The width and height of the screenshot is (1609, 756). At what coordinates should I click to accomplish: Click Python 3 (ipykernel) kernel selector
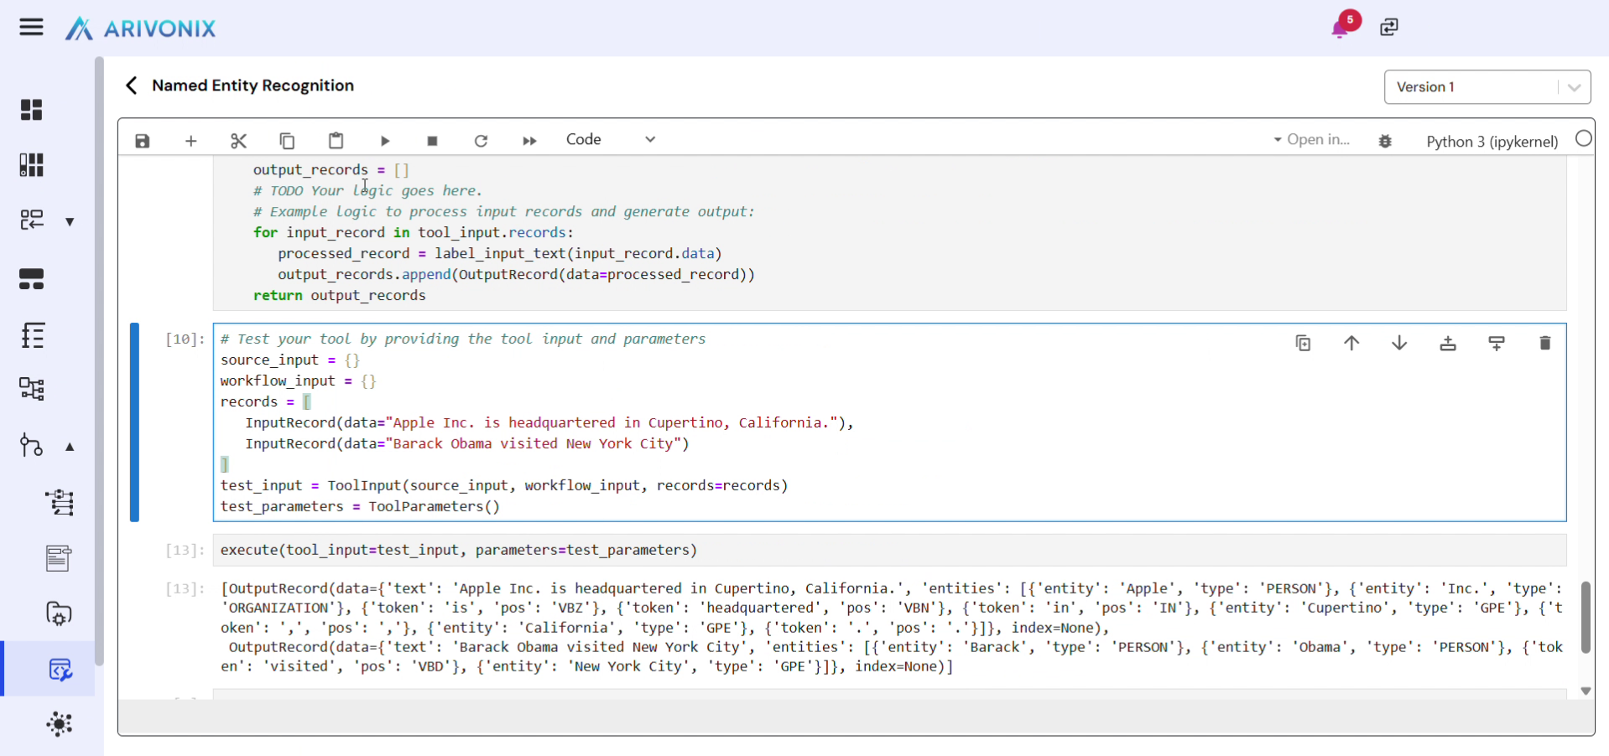1492,141
